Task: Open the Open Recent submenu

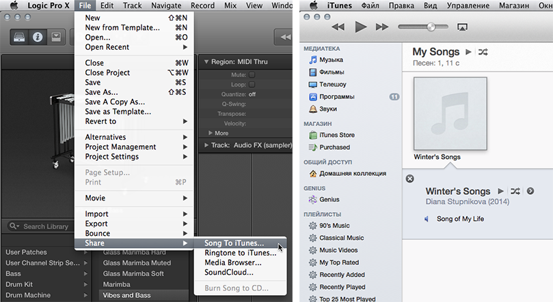Action: click(134, 47)
